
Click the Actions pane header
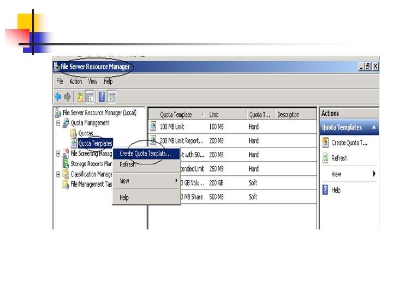coord(349,114)
